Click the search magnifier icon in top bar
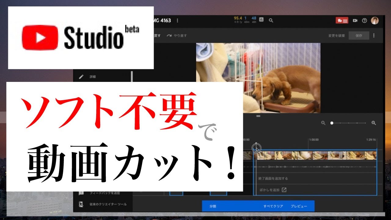391x220 pixels. (x=271, y=20)
